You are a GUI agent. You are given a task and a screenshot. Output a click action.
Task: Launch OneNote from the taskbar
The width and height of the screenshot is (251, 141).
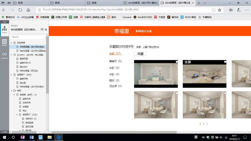(x=22, y=137)
